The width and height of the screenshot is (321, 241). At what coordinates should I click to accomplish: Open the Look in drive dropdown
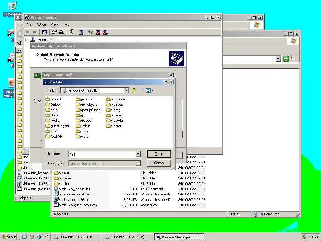coord(126,90)
